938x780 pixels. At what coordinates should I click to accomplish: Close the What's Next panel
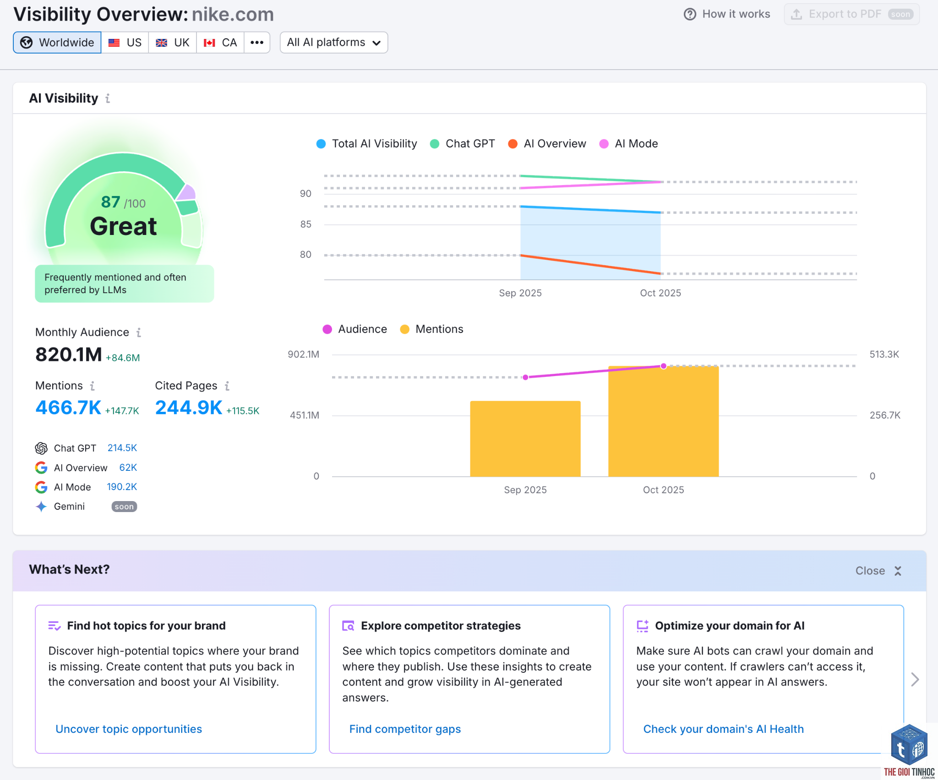tap(879, 571)
